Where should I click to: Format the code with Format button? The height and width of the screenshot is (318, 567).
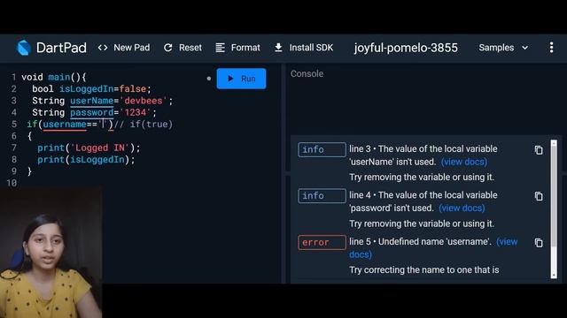click(237, 48)
